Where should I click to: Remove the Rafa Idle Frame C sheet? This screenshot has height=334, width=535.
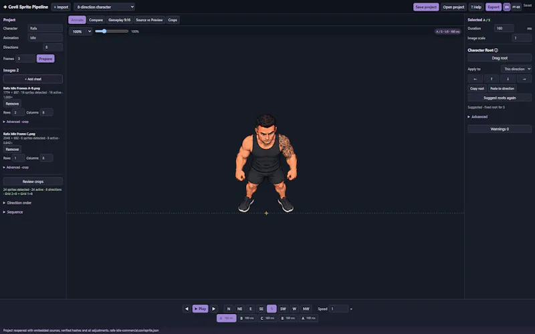pos(12,149)
